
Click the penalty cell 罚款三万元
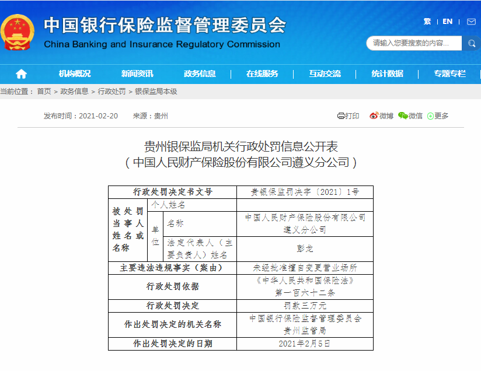[305, 306]
